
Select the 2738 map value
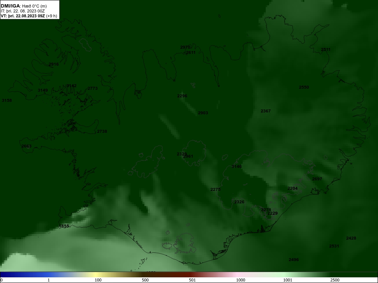(102, 131)
